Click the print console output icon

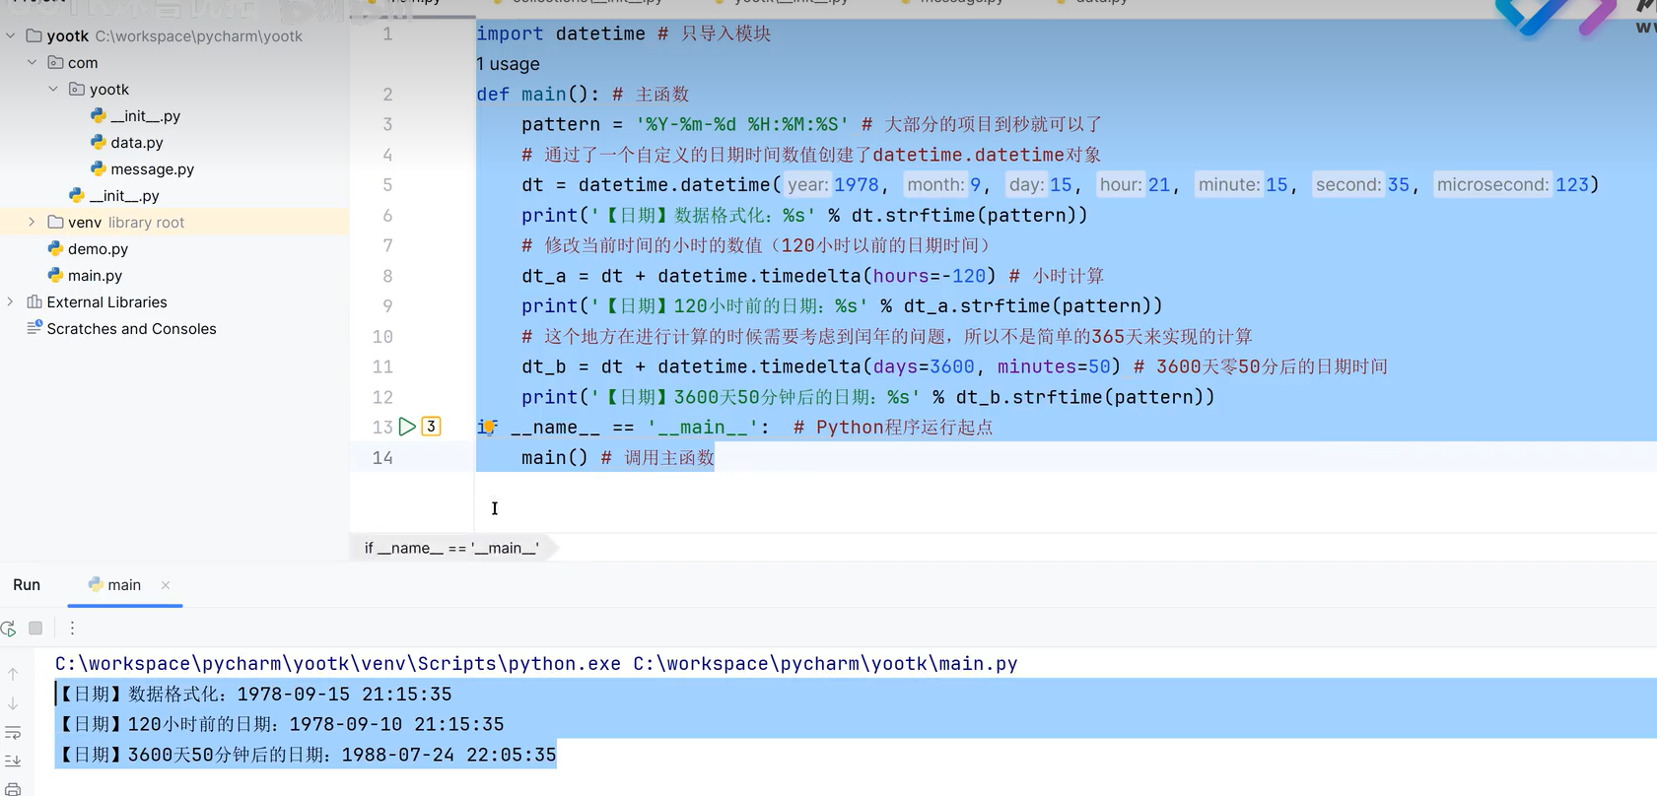click(13, 788)
